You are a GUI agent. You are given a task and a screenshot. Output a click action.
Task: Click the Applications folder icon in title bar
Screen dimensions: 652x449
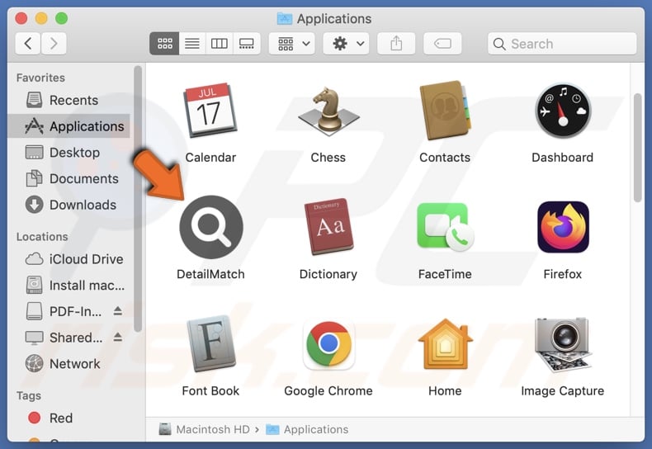tap(285, 19)
